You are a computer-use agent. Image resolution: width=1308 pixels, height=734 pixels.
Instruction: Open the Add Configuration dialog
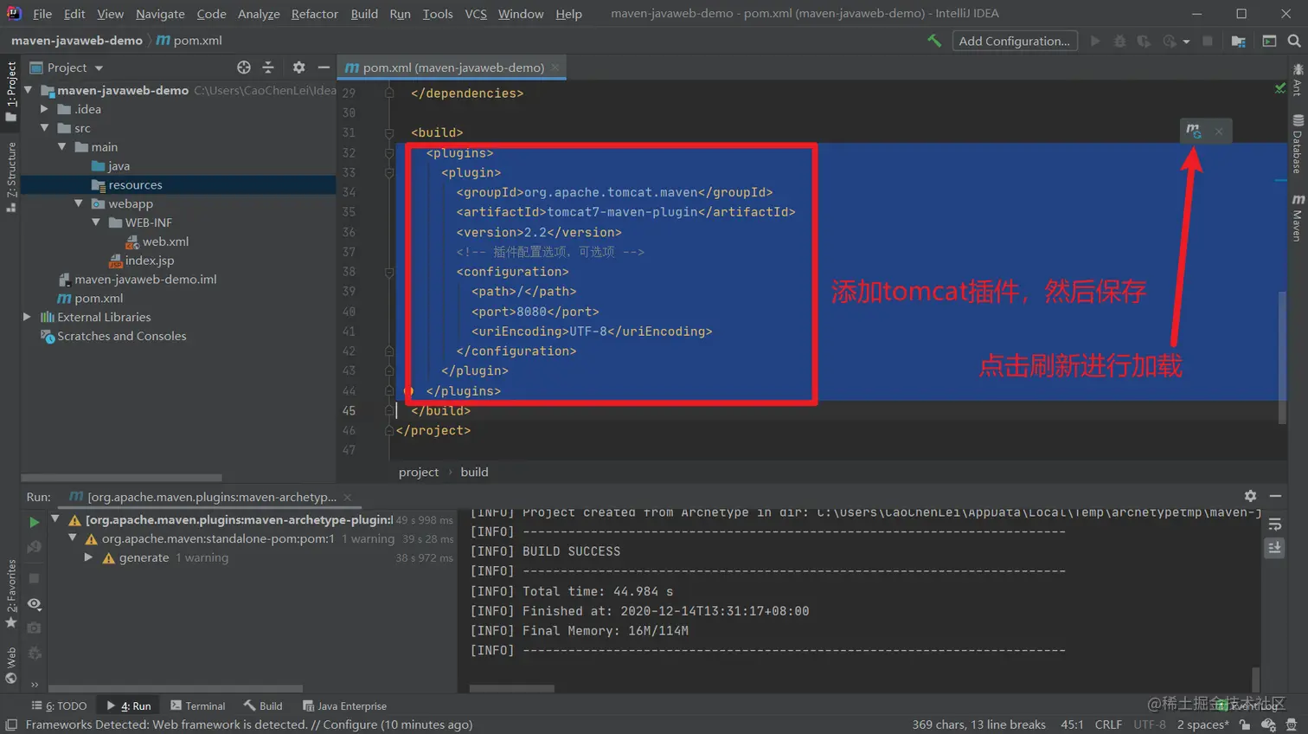1015,41
